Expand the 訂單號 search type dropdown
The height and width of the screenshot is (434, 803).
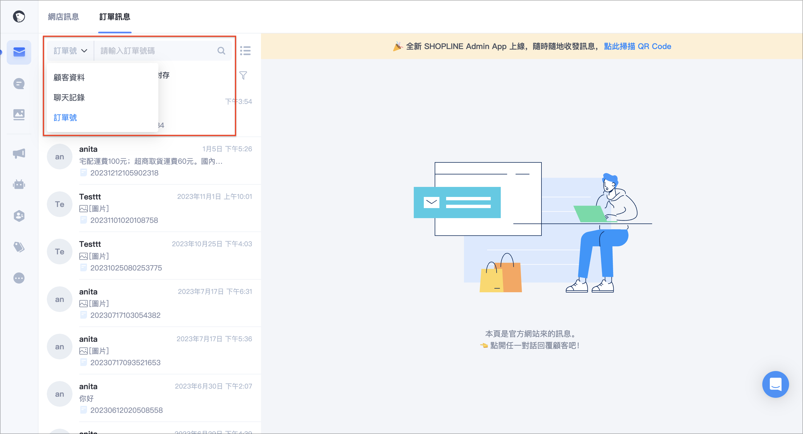pyautogui.click(x=71, y=51)
